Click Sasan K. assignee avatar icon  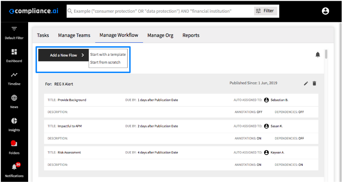tap(266, 126)
